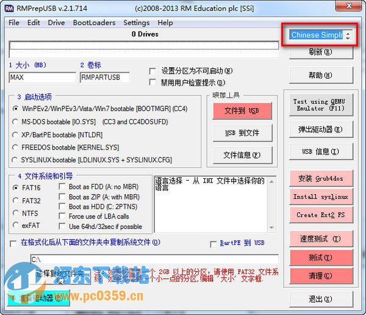Close the RMPrepUSB window

348,6
